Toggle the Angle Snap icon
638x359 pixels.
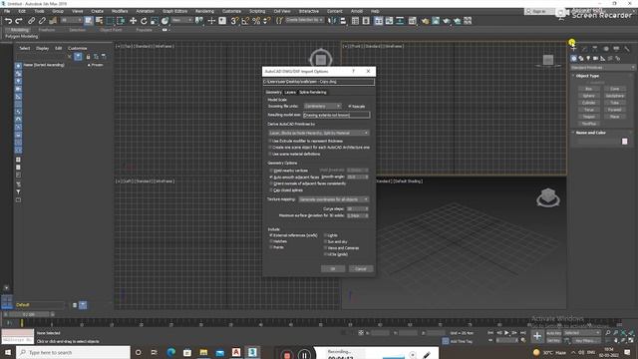(x=245, y=21)
